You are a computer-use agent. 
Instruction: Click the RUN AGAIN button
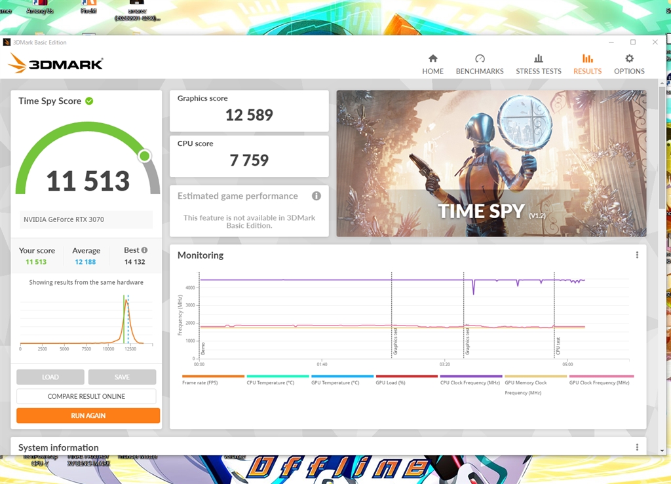coord(88,416)
